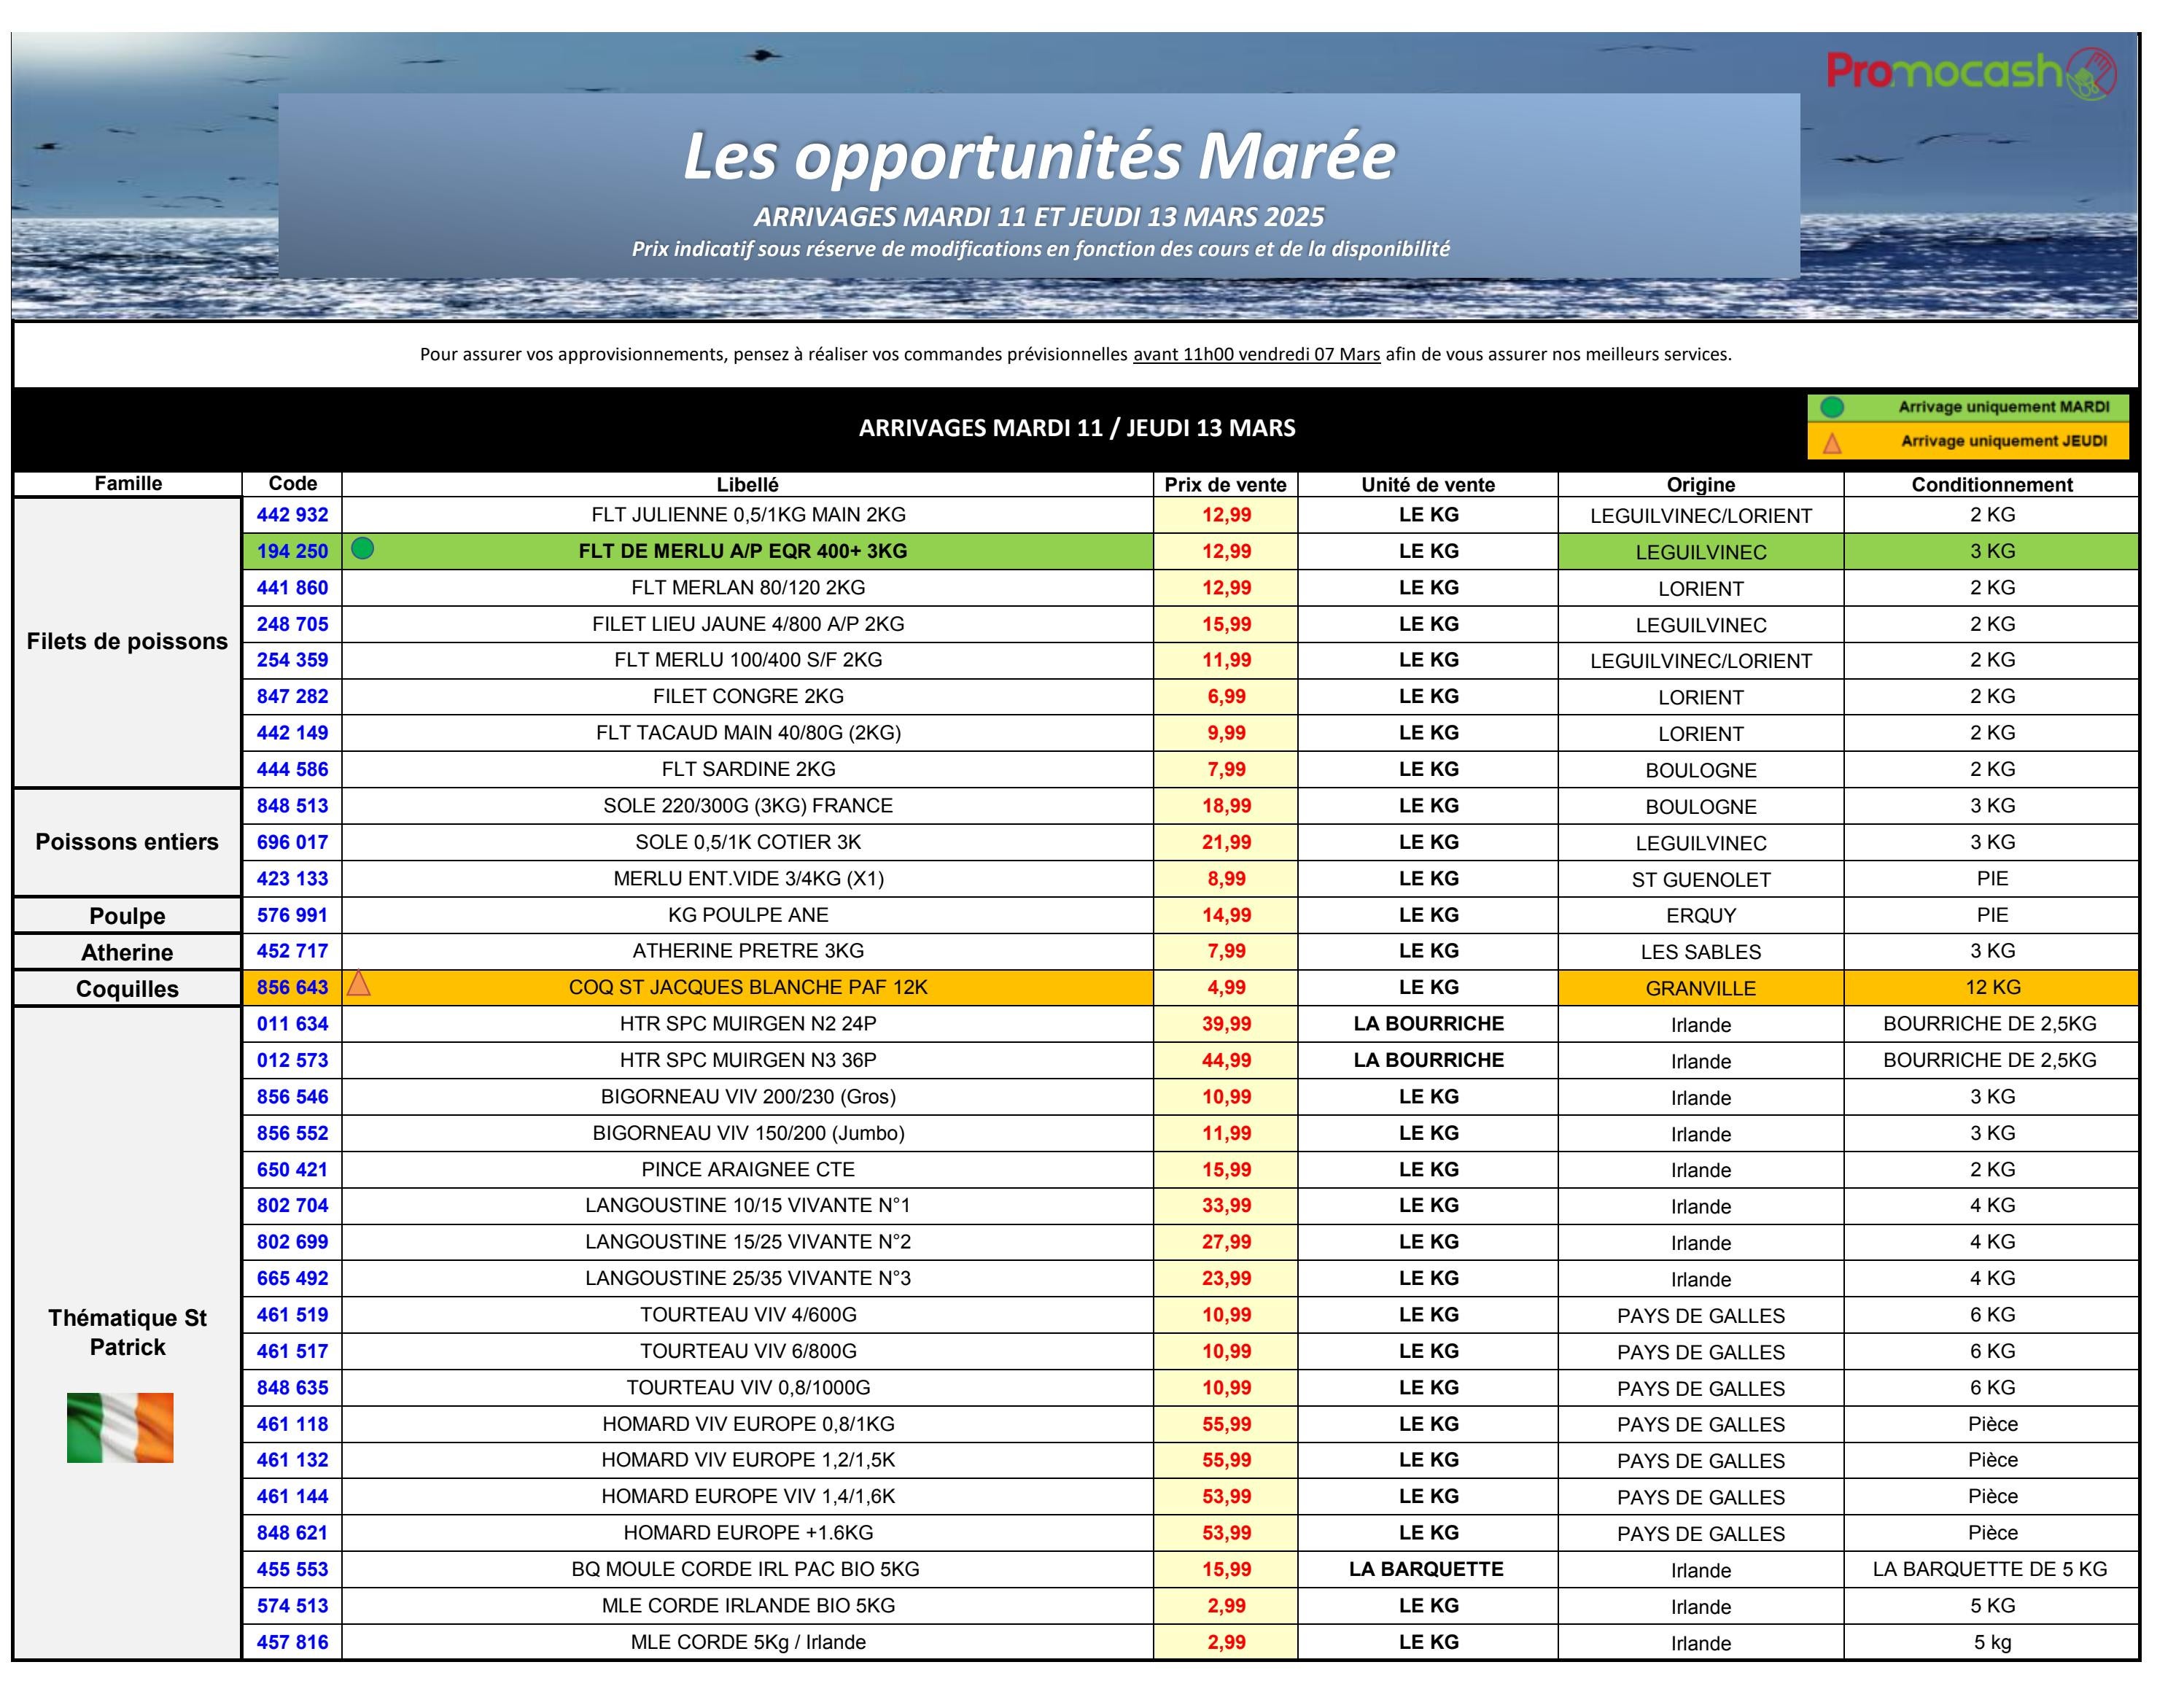The height and width of the screenshot is (1689, 2184).
Task: Click product code 194 250
Action: click(293, 551)
